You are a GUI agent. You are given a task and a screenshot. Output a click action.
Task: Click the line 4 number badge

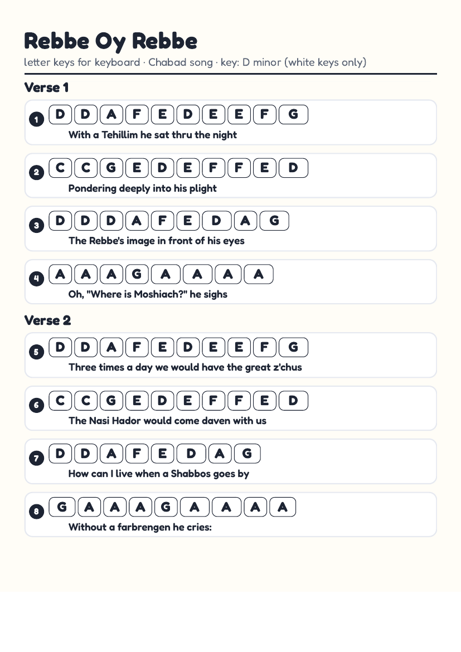(x=37, y=279)
